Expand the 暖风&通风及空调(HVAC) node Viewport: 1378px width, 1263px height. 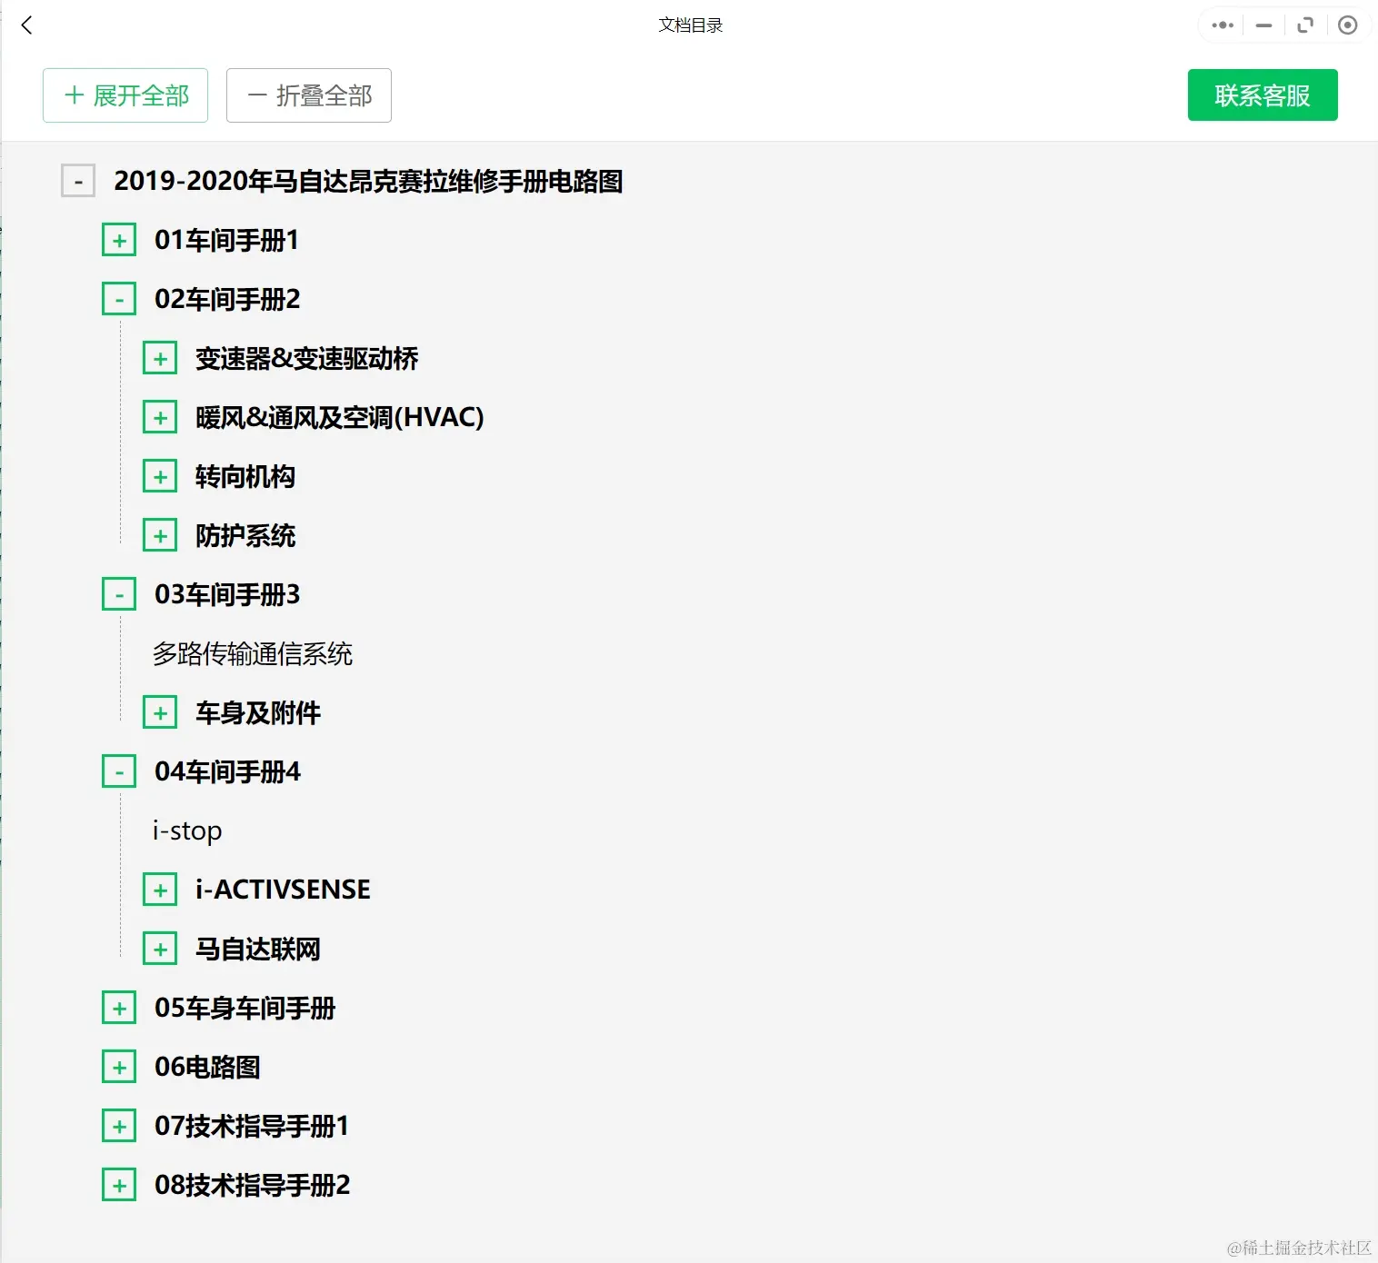pos(160,417)
